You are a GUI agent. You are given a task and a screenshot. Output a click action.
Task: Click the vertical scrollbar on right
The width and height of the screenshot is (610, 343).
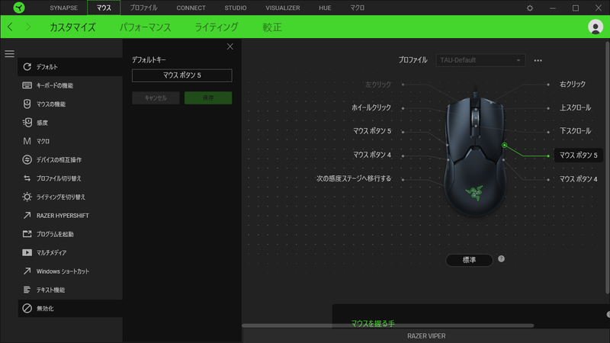607,167
